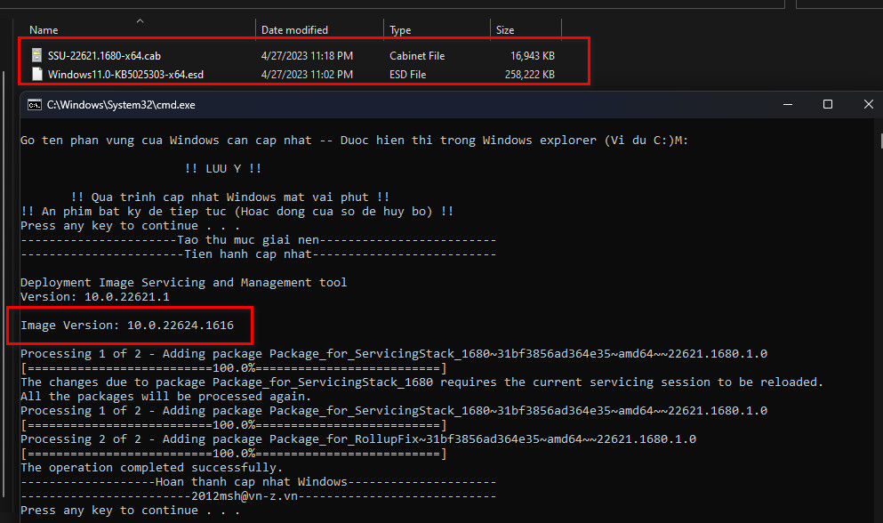This screenshot has height=523, width=883.
Task: Click 'Qua trinh cap nhat Windows mat vai phut'
Action: 229,197
